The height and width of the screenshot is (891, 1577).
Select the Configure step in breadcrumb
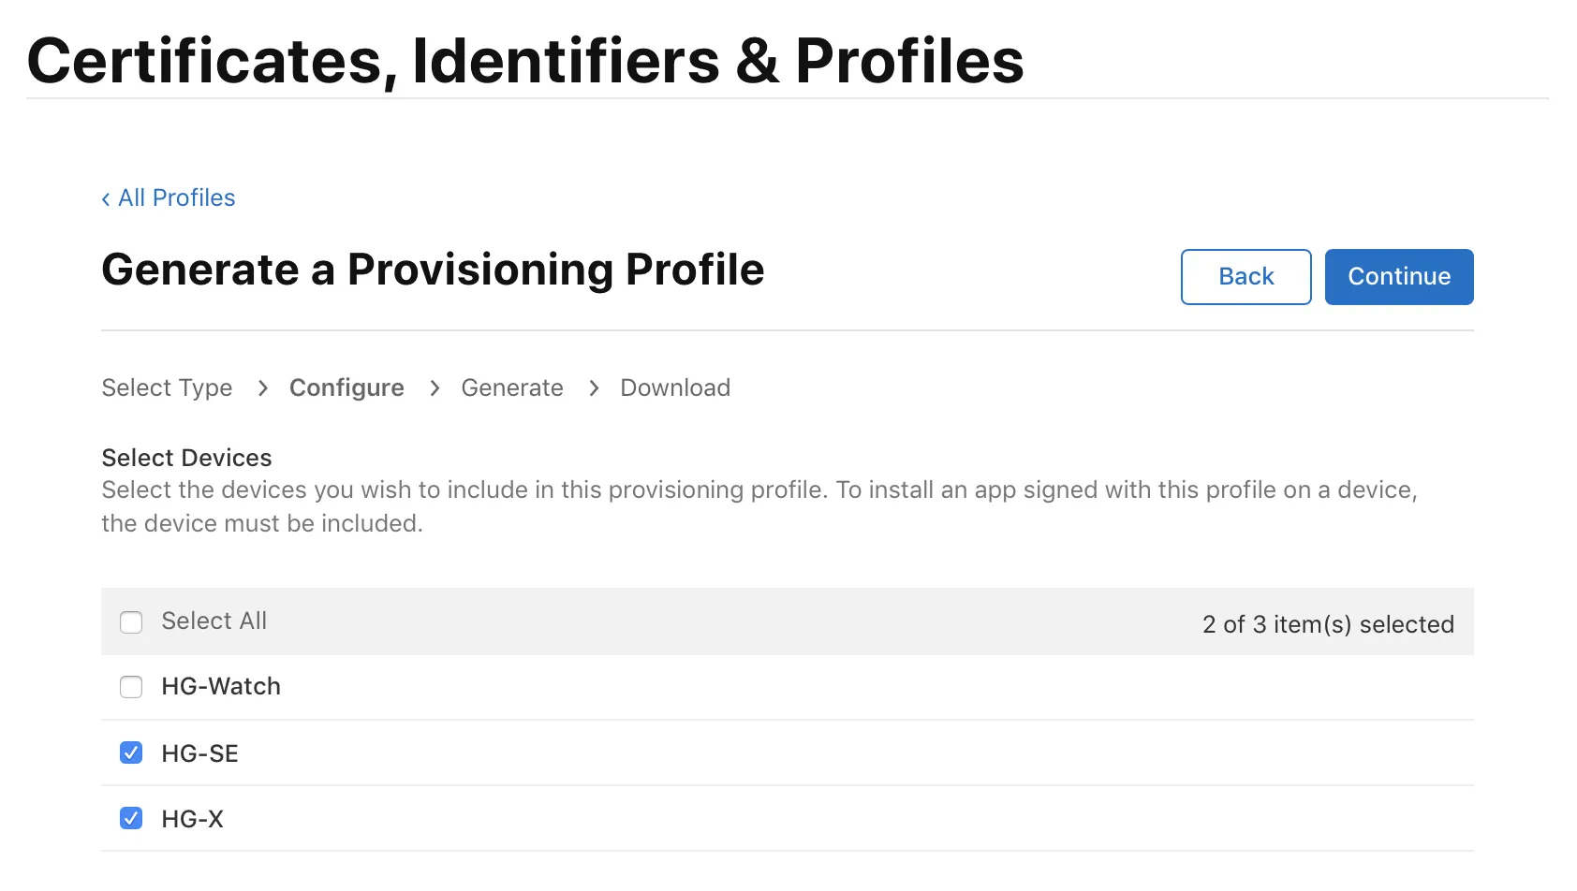click(346, 387)
